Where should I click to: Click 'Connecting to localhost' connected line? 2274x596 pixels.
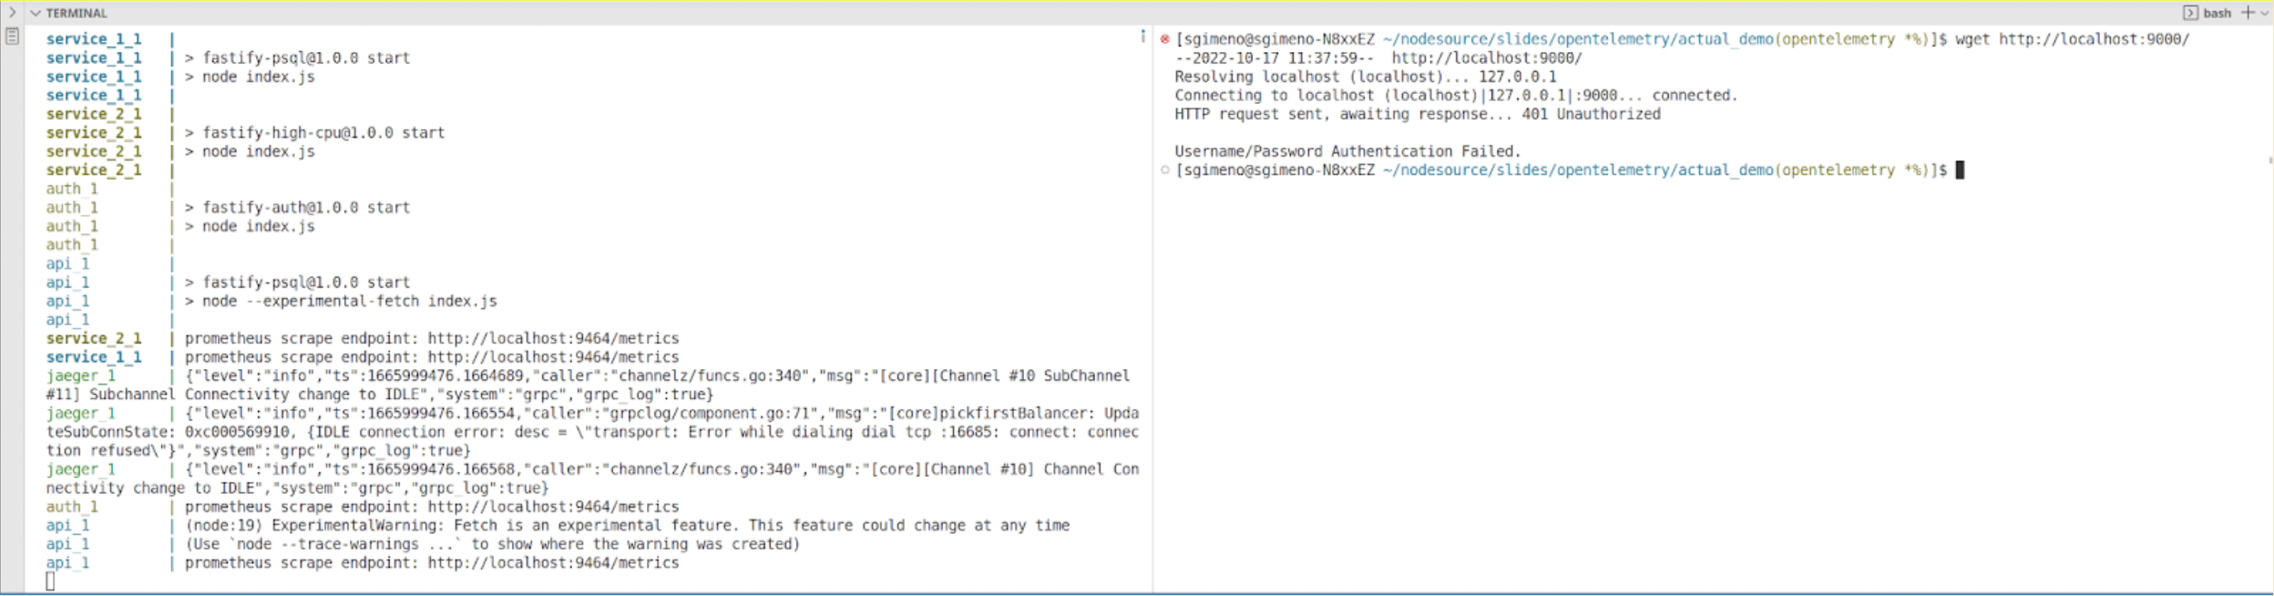click(1456, 96)
